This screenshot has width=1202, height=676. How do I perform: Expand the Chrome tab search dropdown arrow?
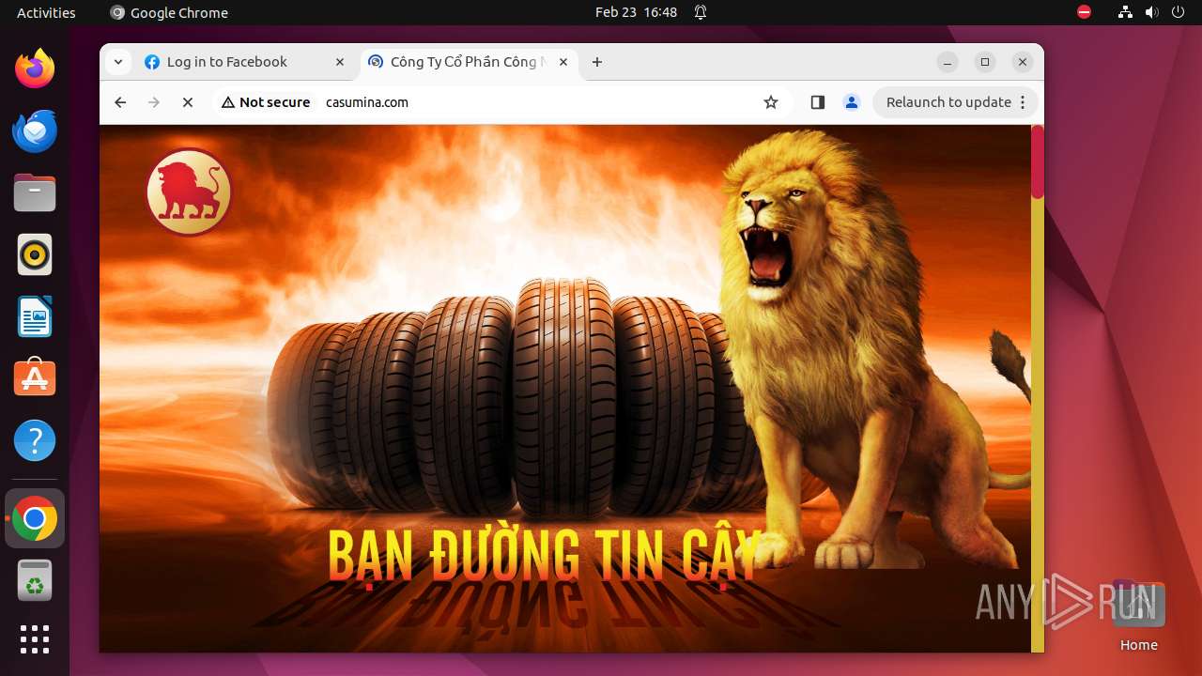coord(117,62)
